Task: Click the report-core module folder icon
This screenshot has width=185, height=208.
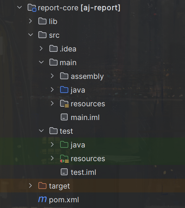Action: (32, 8)
